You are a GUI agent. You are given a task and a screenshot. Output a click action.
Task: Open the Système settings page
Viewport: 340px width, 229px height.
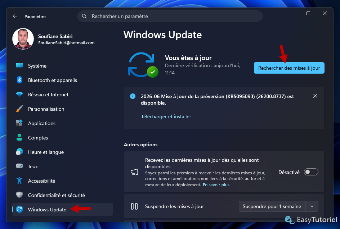coord(63,65)
